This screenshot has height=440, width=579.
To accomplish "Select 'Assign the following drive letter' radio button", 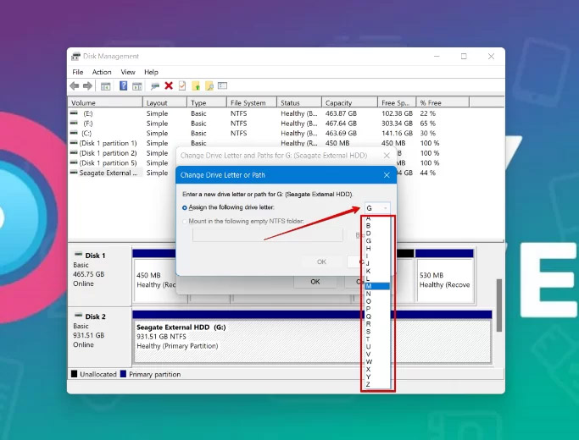I will (x=185, y=208).
